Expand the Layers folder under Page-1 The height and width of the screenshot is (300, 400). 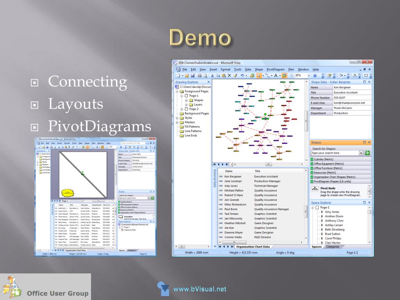point(186,105)
